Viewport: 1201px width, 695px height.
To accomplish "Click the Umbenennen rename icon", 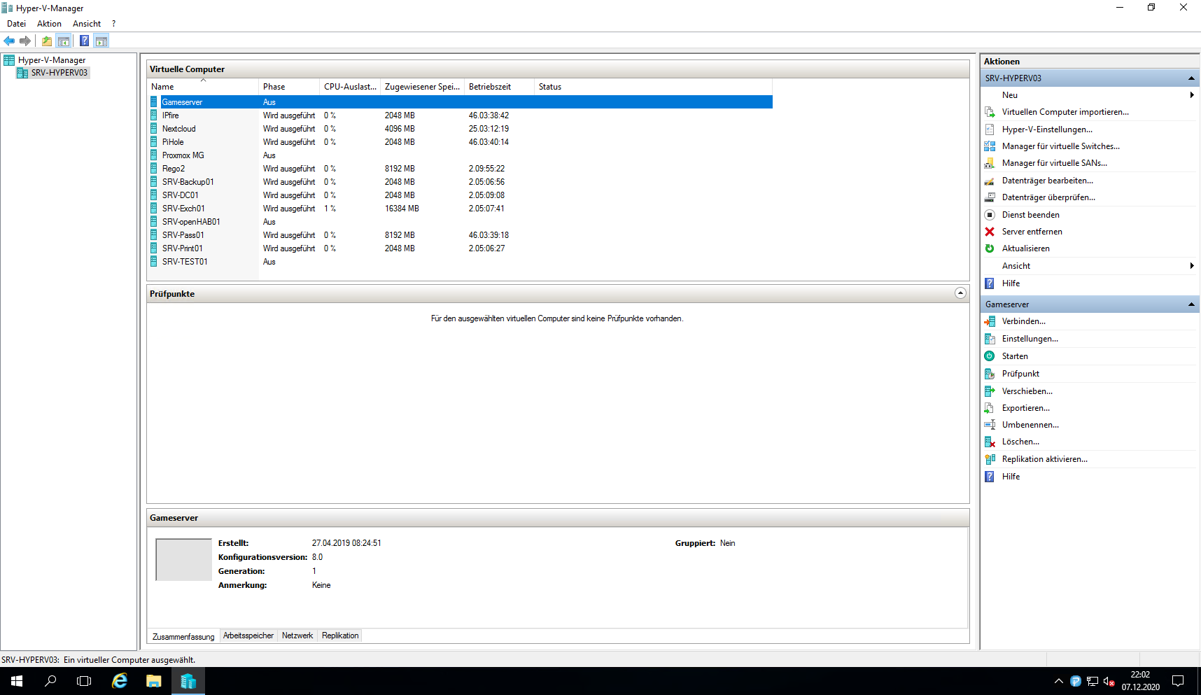I will pos(990,425).
